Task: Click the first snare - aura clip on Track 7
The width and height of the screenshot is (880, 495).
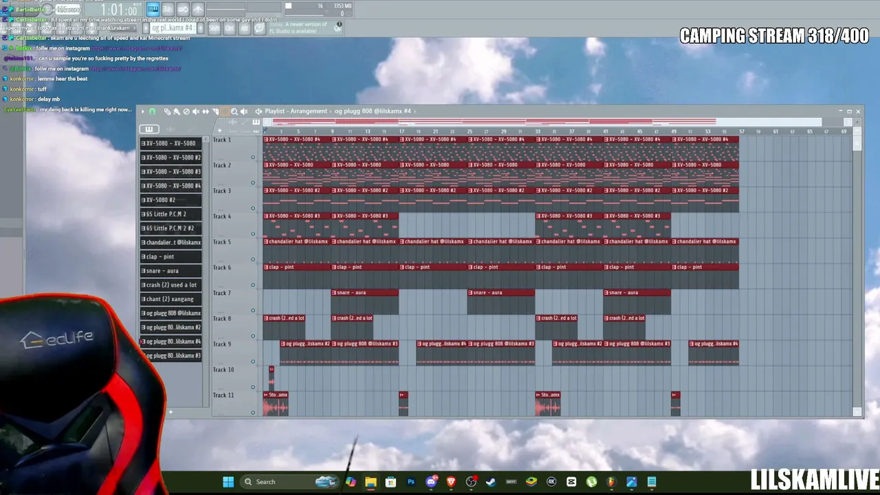Action: click(364, 302)
